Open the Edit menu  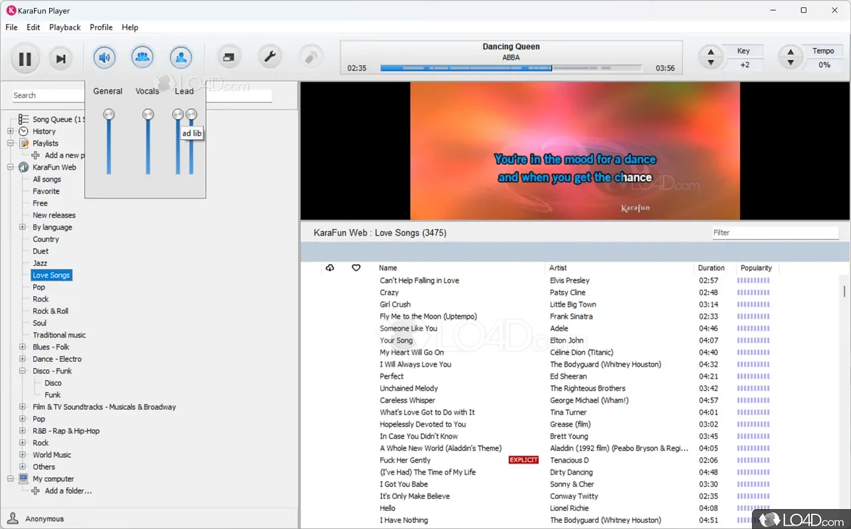click(x=33, y=27)
